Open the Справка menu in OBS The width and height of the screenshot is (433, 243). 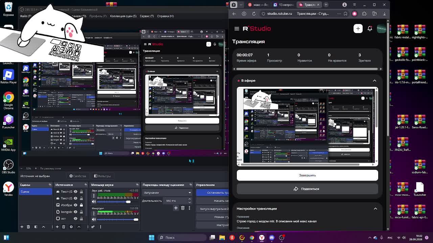point(165,16)
